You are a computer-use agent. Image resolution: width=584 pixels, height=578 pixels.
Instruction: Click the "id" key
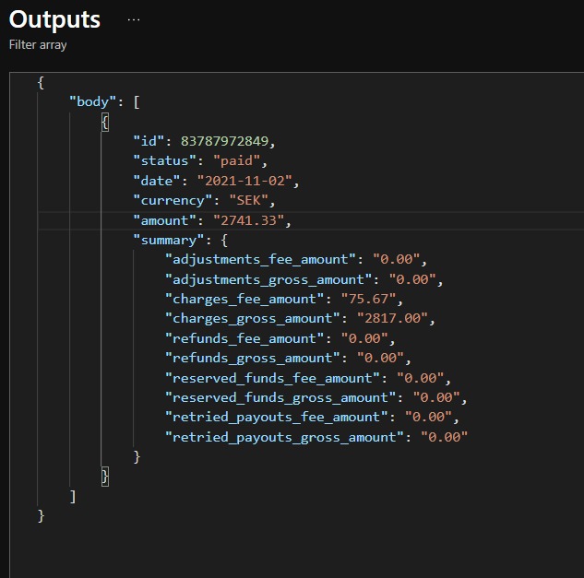tap(149, 141)
